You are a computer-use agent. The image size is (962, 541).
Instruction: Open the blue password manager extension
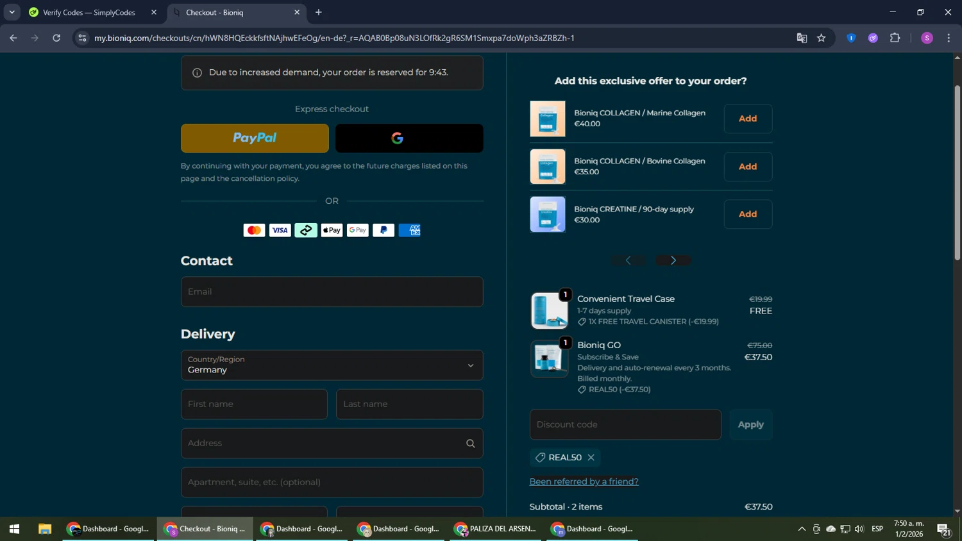tap(851, 38)
